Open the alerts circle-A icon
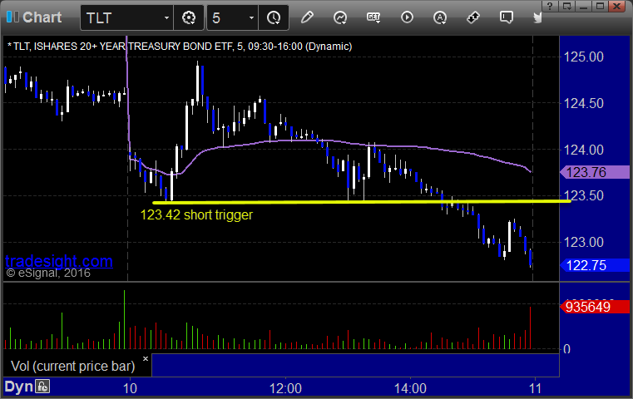The width and height of the screenshot is (633, 399). click(440, 17)
